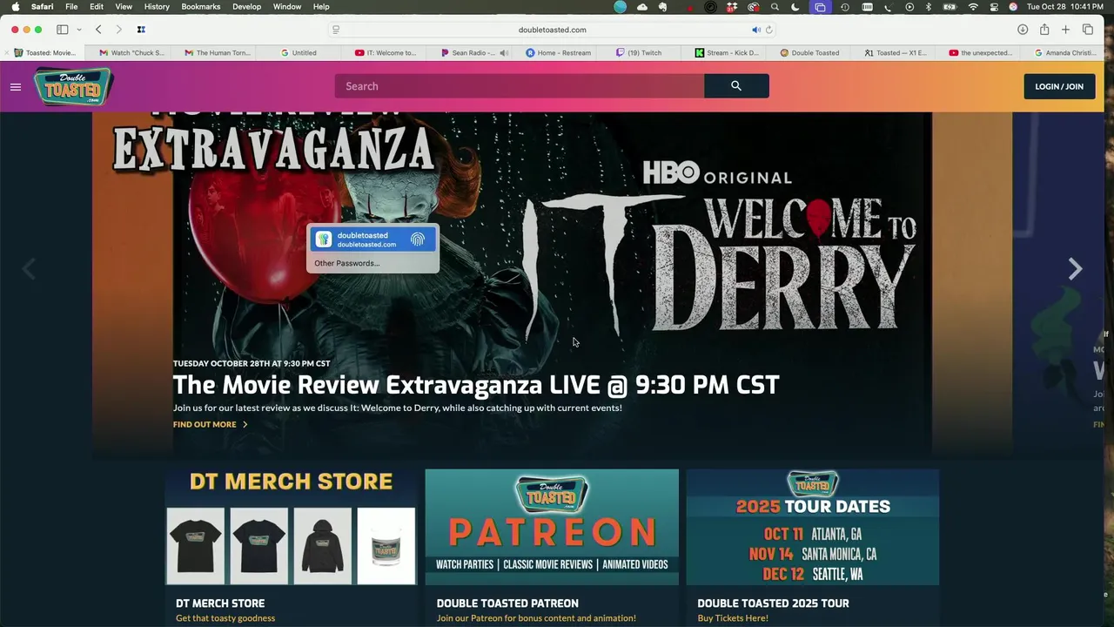Open the File menu
1114x627 pixels.
click(x=71, y=7)
